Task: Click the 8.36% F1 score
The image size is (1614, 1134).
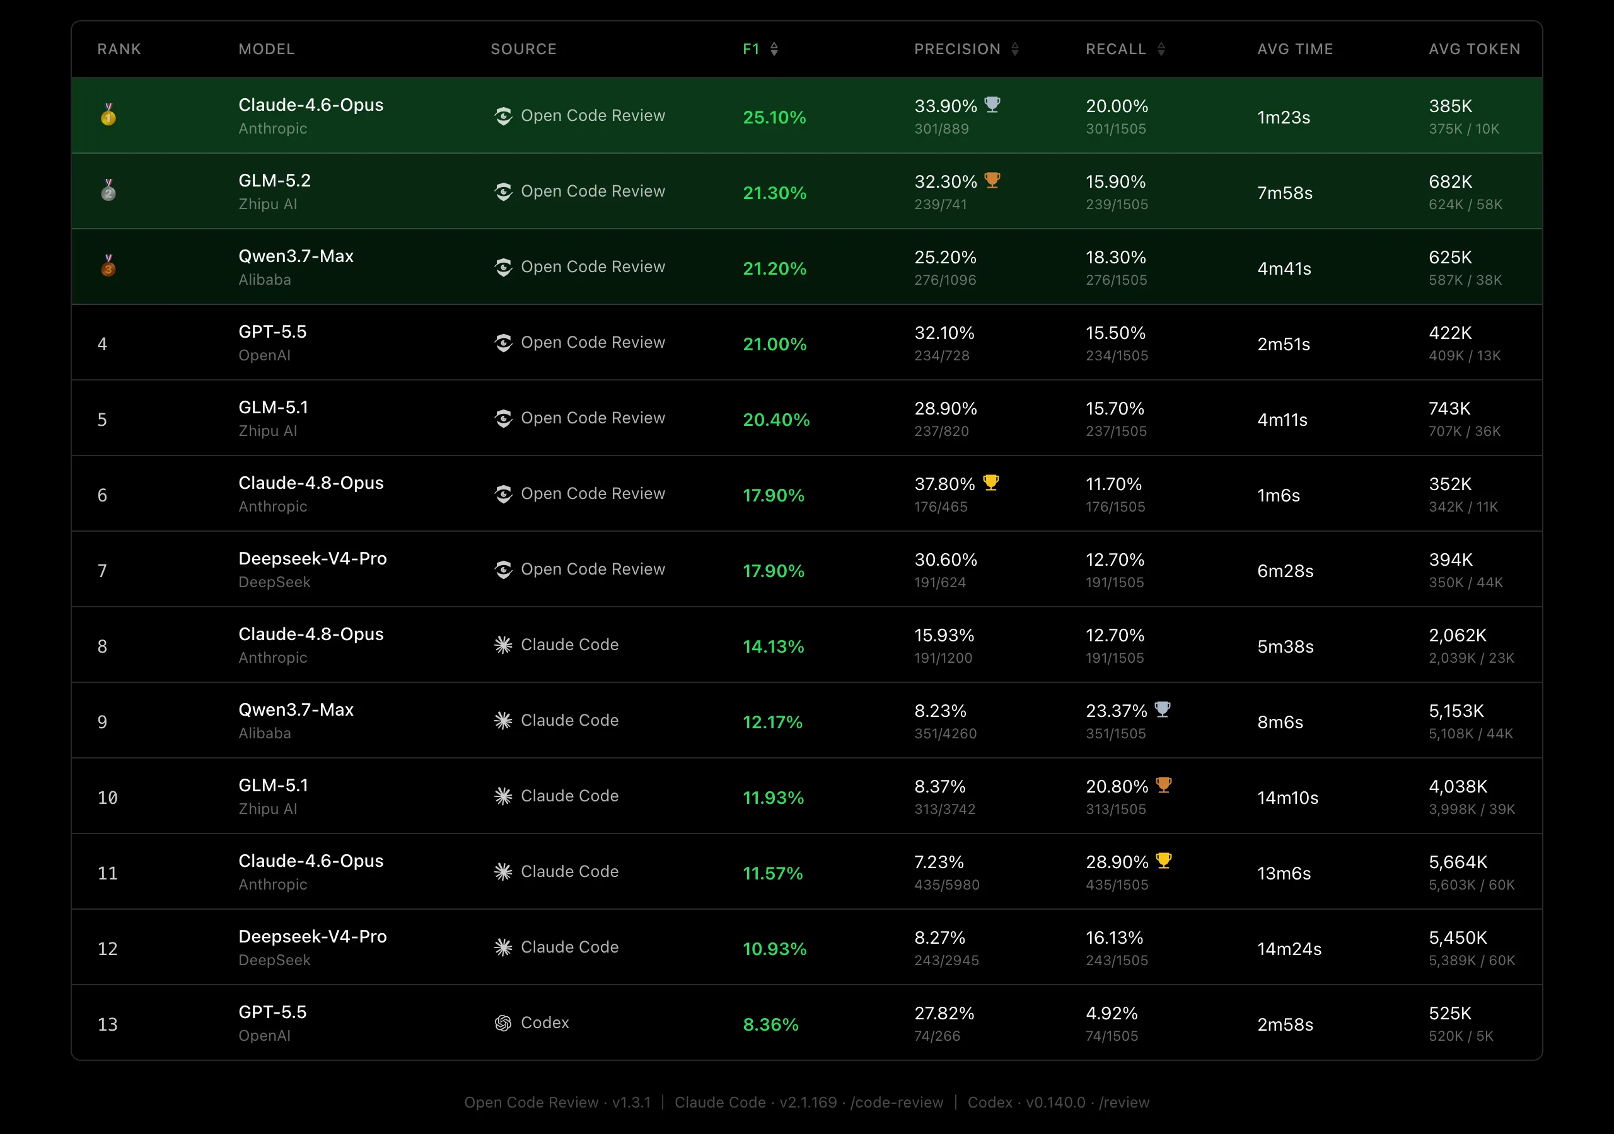Action: pos(770,1025)
